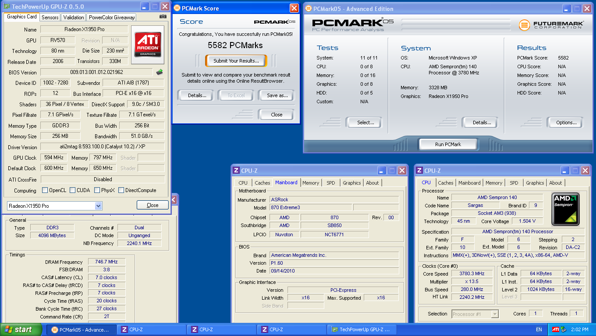Click Save as button in PCMark Score

tap(276, 95)
